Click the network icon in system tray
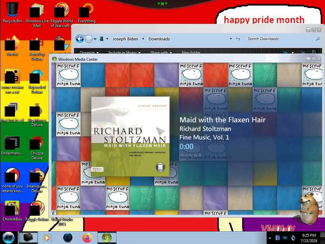This screenshot has height=244, width=325. click(x=285, y=238)
